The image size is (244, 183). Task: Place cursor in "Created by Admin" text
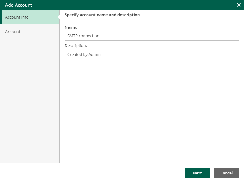(84, 54)
